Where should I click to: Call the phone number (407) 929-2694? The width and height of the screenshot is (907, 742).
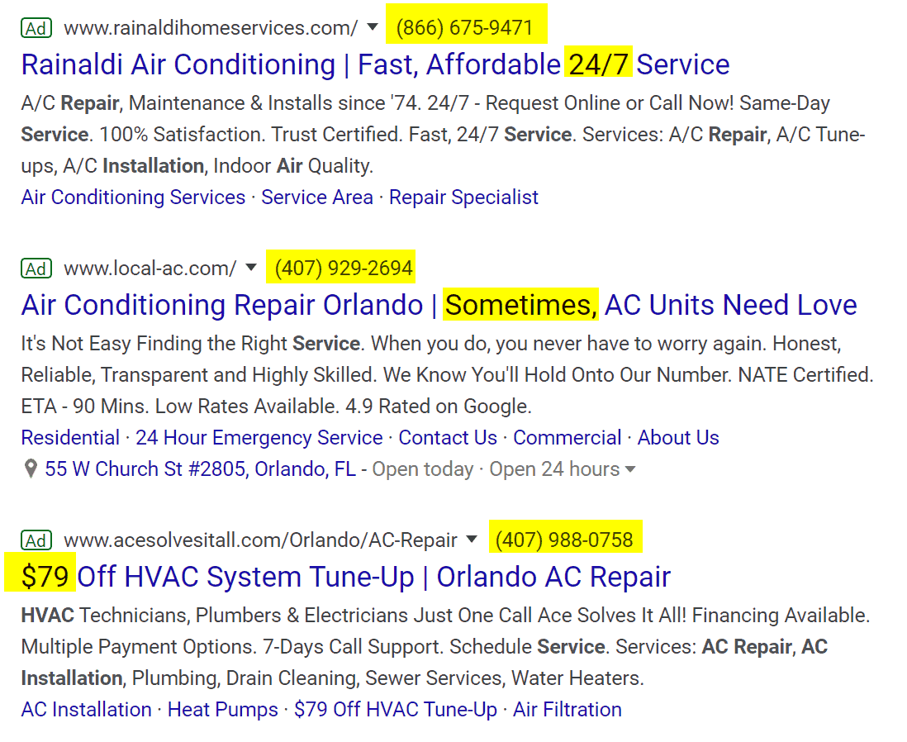[344, 269]
